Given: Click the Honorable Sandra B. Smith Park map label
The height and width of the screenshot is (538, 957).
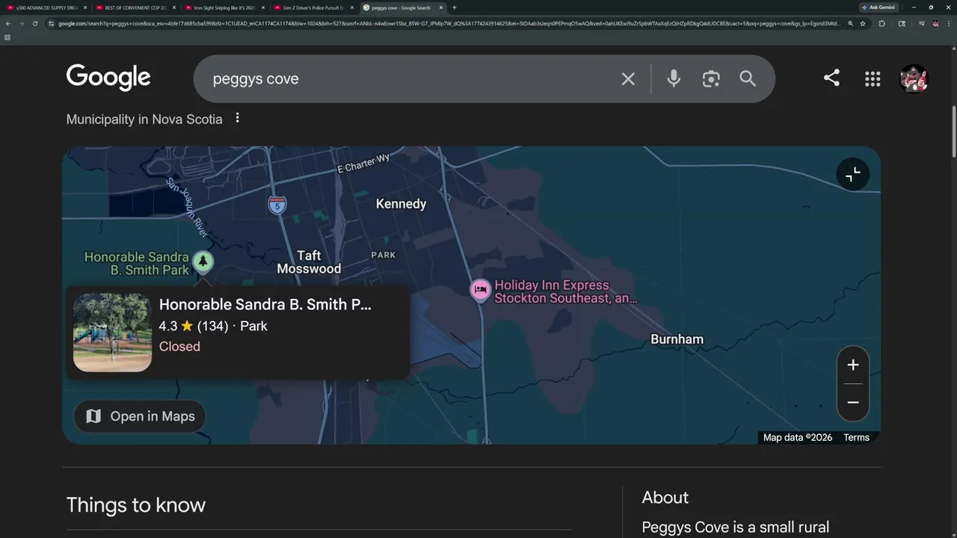Looking at the screenshot, I should (137, 263).
